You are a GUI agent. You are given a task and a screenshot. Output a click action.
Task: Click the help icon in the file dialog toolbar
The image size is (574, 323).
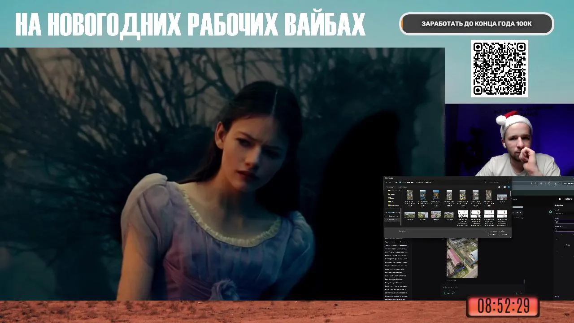(x=509, y=187)
